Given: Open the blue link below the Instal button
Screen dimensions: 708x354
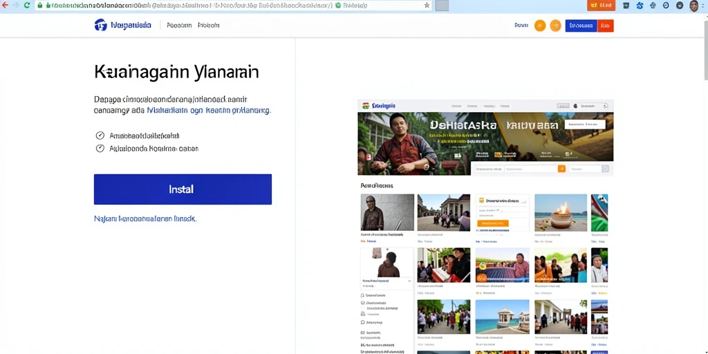Looking at the screenshot, I should point(145,218).
